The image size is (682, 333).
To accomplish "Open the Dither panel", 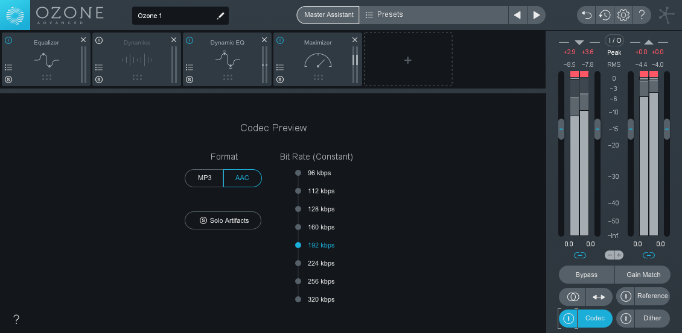I will 652,318.
